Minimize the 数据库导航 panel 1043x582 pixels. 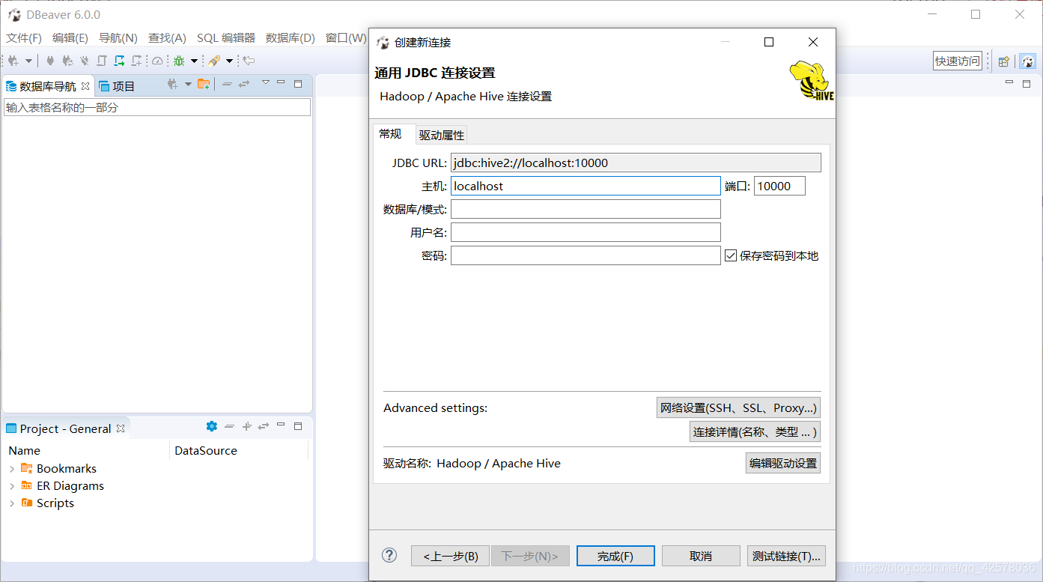point(281,82)
